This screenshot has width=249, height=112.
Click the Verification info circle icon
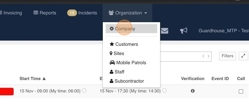pyautogui.click(x=193, y=91)
